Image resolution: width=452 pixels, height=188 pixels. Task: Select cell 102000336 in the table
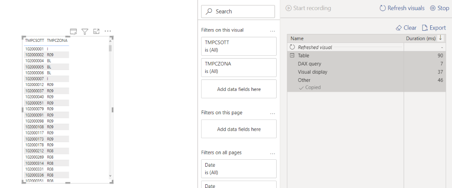34,175
